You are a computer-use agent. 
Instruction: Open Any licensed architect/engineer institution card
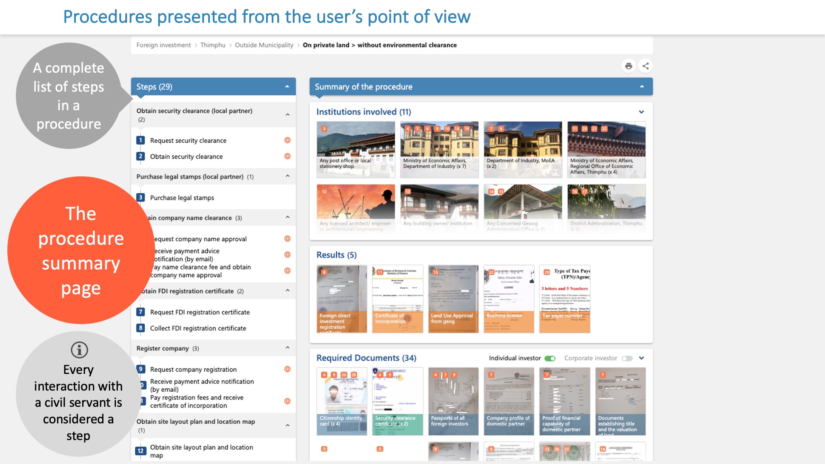pyautogui.click(x=356, y=208)
